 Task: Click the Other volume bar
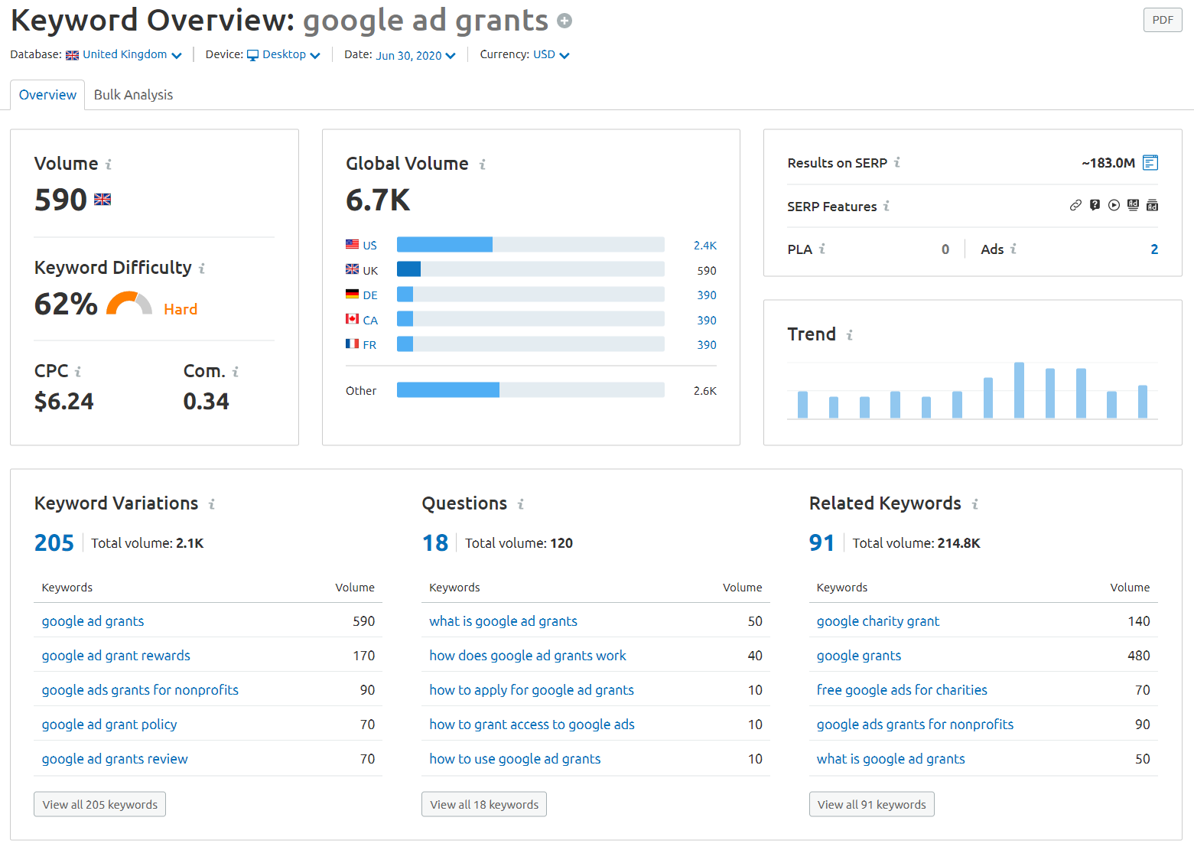pyautogui.click(x=530, y=390)
